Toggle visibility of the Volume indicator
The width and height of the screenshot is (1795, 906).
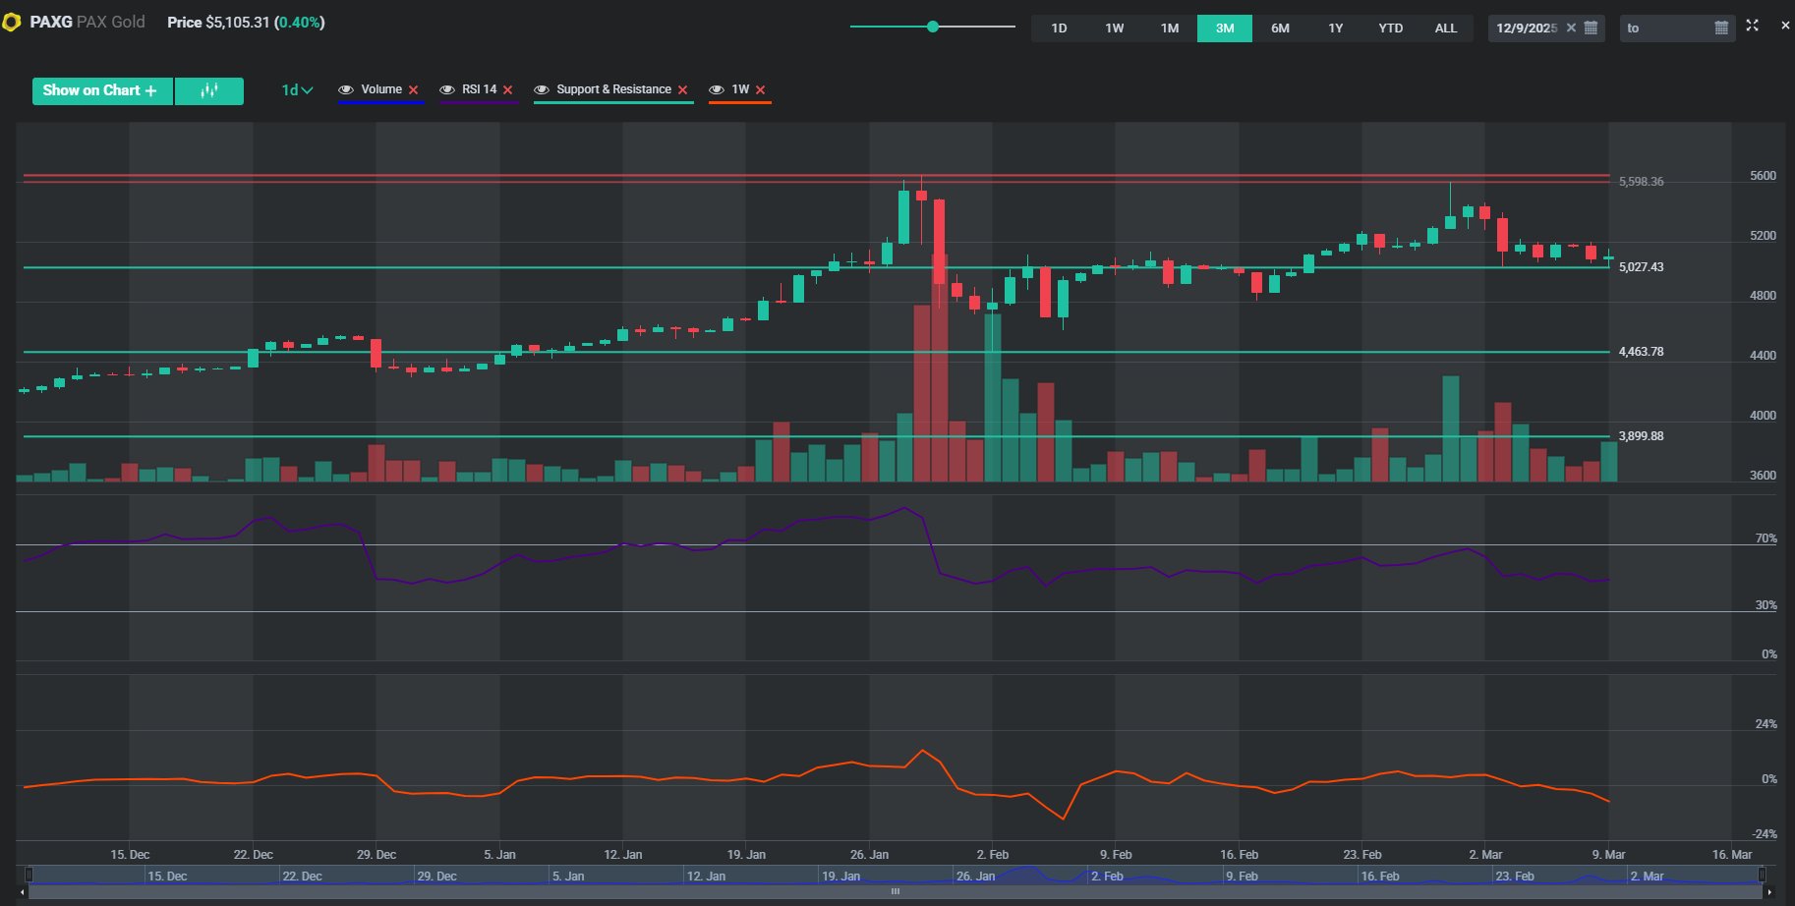(346, 89)
